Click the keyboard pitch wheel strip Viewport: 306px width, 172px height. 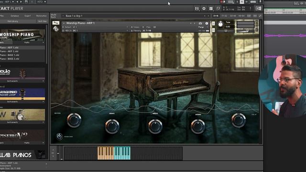pos(58,153)
